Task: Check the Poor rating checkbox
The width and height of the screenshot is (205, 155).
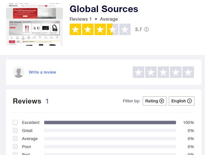Action: pyautogui.click(x=15, y=146)
